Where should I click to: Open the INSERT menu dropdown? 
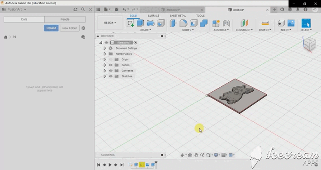286,30
